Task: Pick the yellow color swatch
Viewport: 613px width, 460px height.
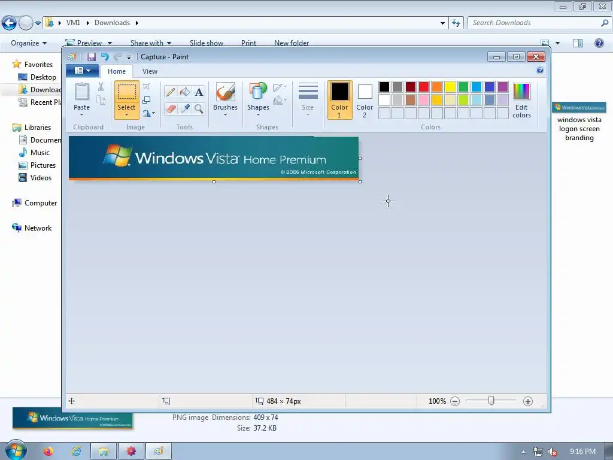Action: [x=450, y=87]
